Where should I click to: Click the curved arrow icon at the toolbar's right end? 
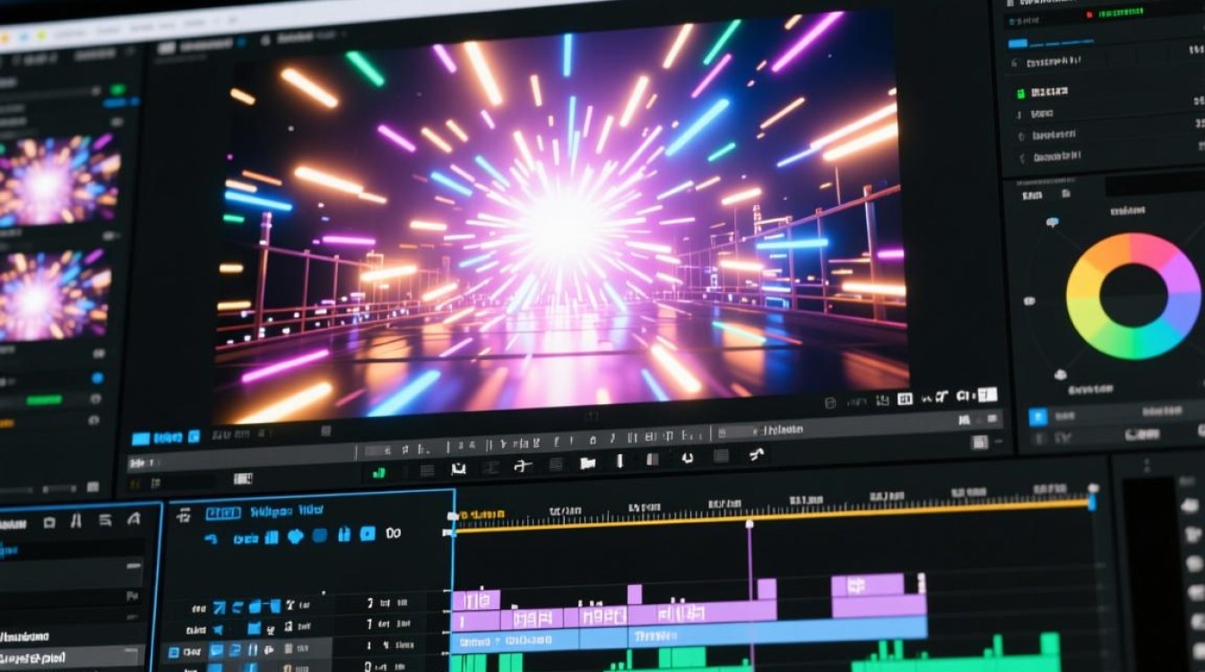pos(756,455)
